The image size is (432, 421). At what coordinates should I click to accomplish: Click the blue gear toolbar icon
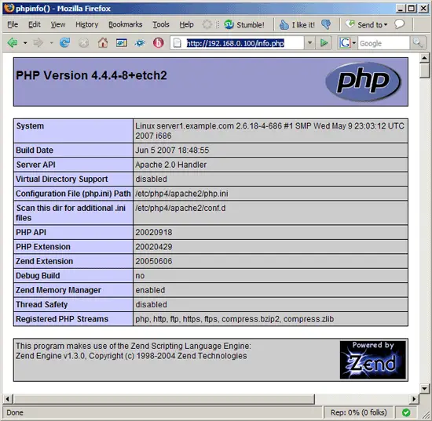tap(141, 43)
